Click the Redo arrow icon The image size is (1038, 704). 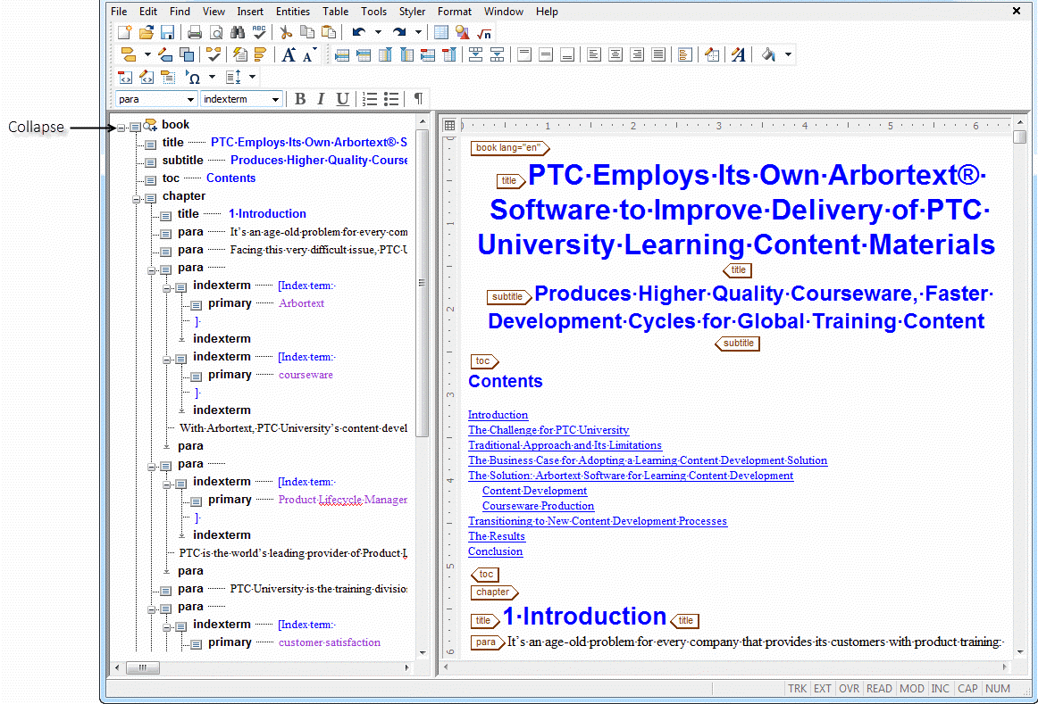pyautogui.click(x=399, y=32)
